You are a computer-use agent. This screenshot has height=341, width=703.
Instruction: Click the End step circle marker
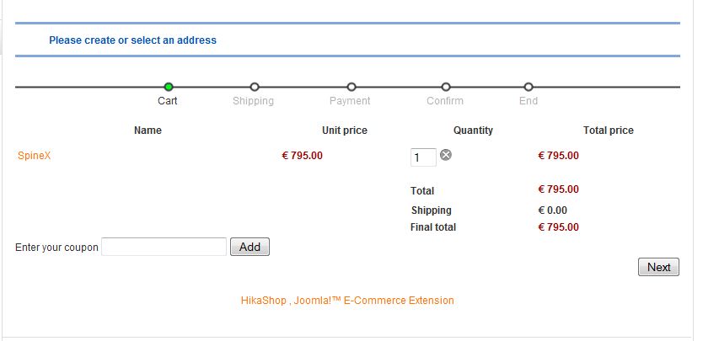529,87
